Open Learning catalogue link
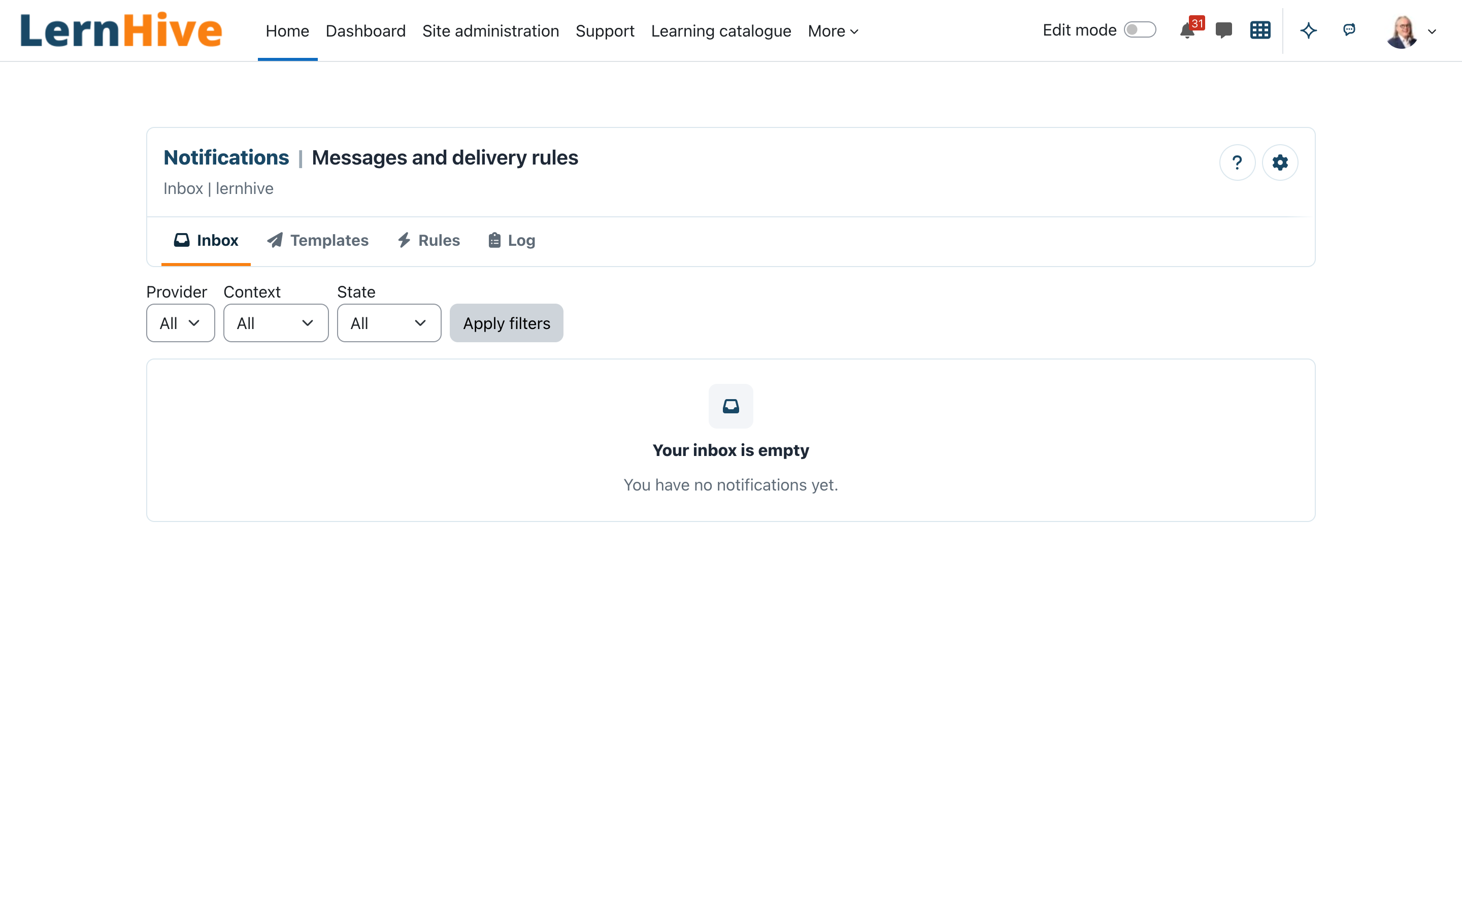 (721, 31)
